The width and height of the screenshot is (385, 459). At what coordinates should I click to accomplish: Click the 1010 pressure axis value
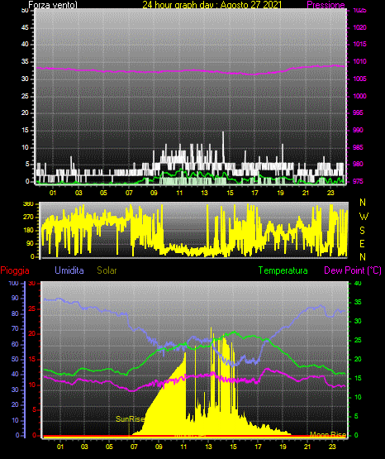359,61
